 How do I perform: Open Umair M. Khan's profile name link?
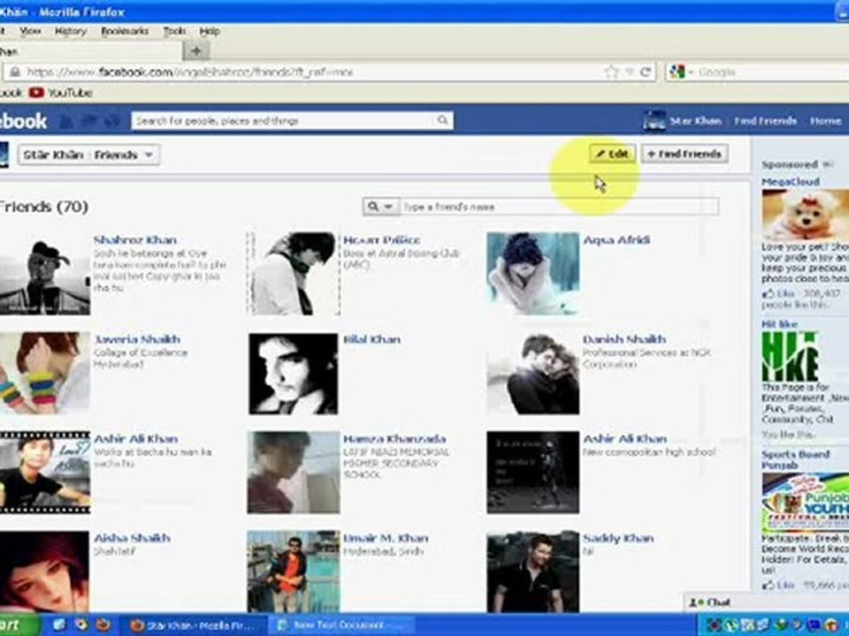pyautogui.click(x=386, y=538)
